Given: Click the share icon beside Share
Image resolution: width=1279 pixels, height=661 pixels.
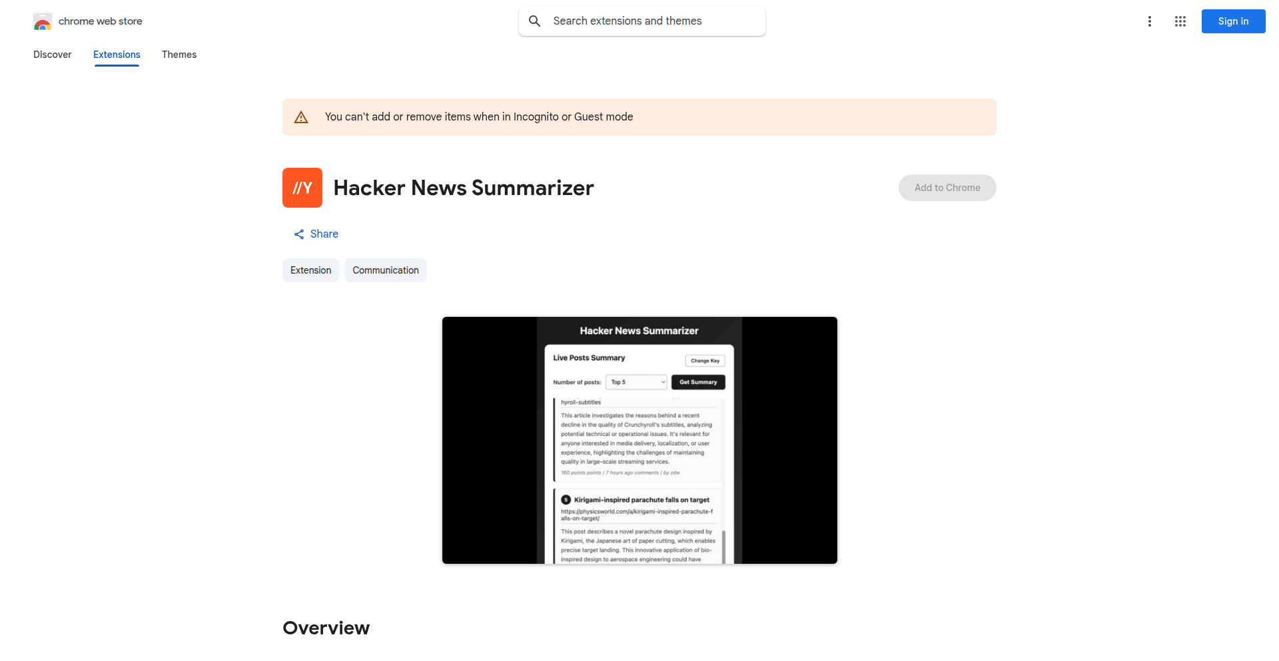Looking at the screenshot, I should click(x=299, y=234).
